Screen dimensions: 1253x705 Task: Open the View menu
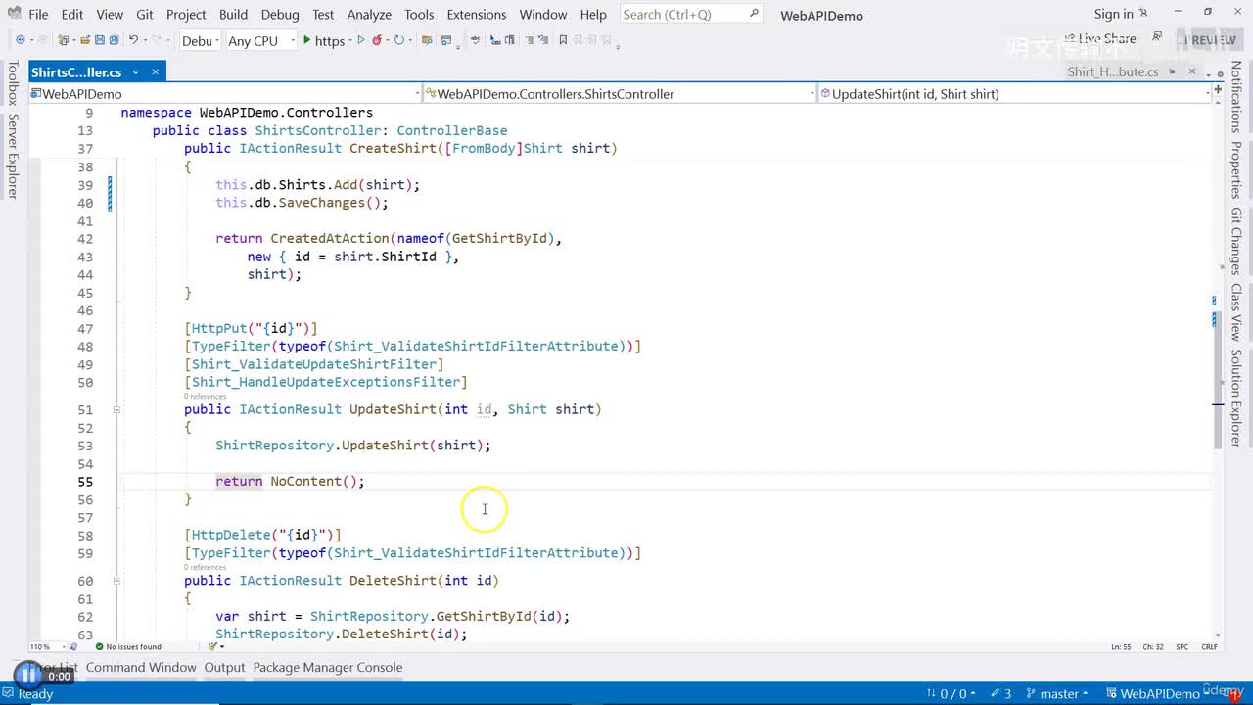point(111,14)
